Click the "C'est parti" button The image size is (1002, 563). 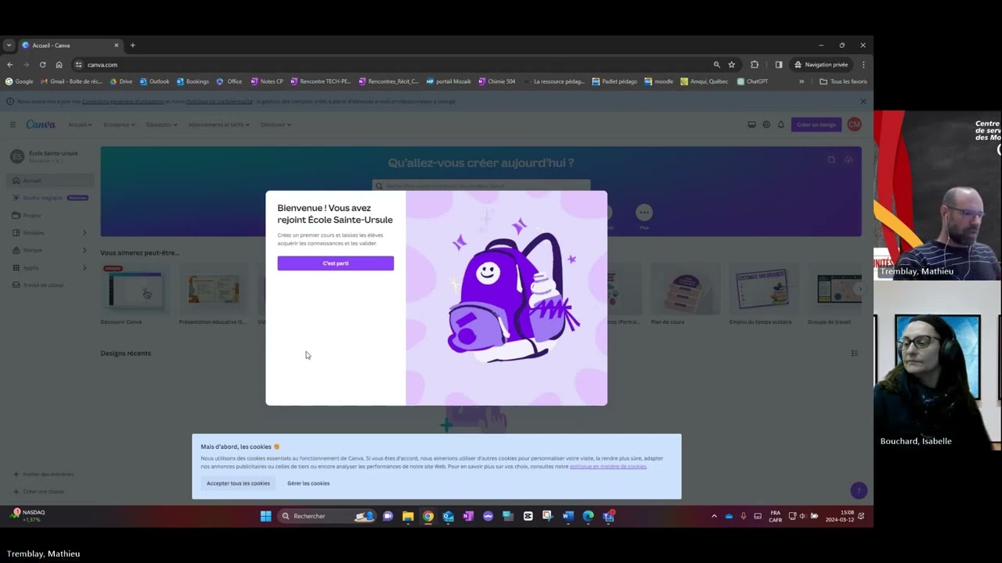(x=335, y=264)
